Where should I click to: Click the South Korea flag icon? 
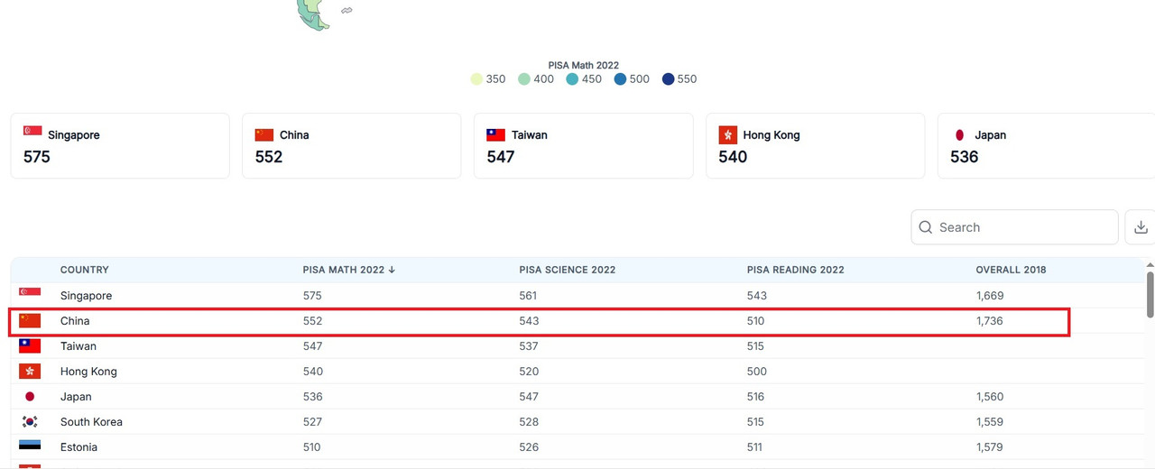click(x=30, y=421)
